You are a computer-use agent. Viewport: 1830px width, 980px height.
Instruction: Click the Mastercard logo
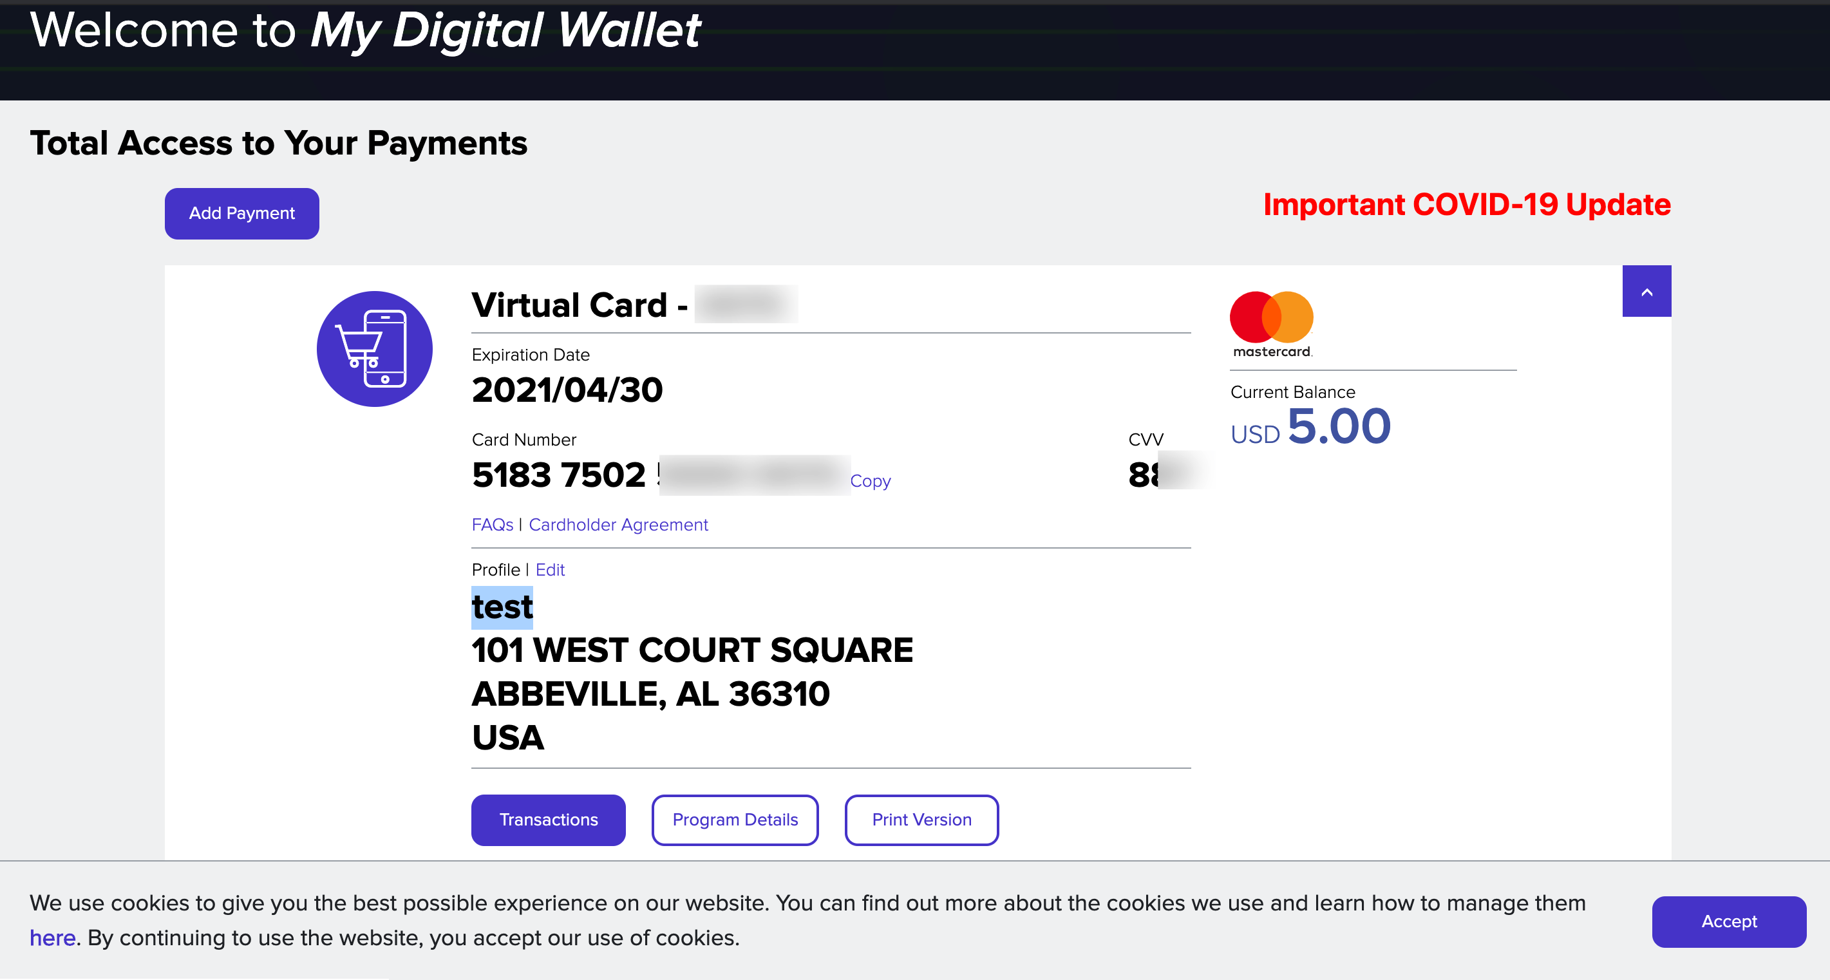point(1271,324)
